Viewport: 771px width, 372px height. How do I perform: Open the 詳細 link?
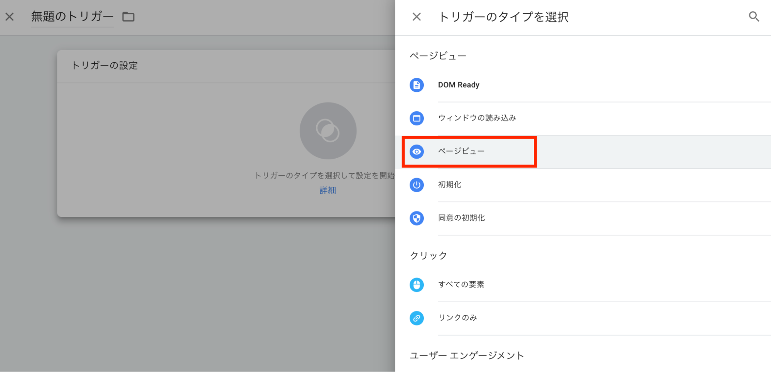point(328,190)
